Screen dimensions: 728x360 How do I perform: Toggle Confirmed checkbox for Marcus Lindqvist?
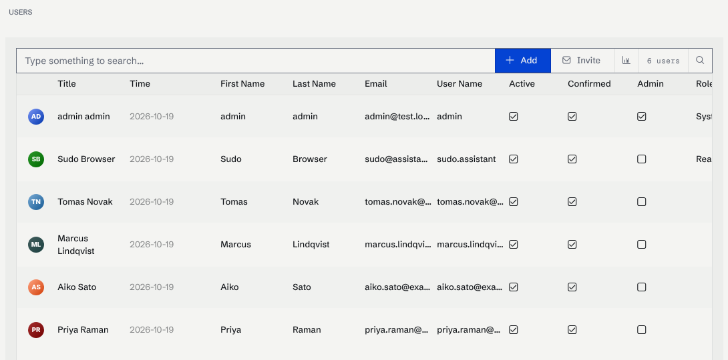[572, 245]
